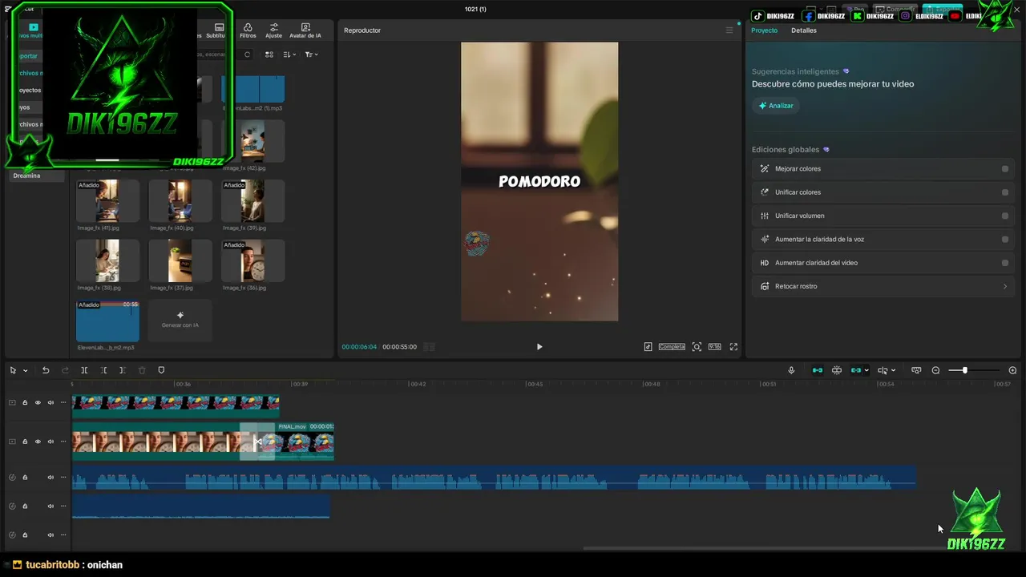Click the transition between clips on second track
Image resolution: width=1026 pixels, height=577 pixels.
pyautogui.click(x=257, y=442)
